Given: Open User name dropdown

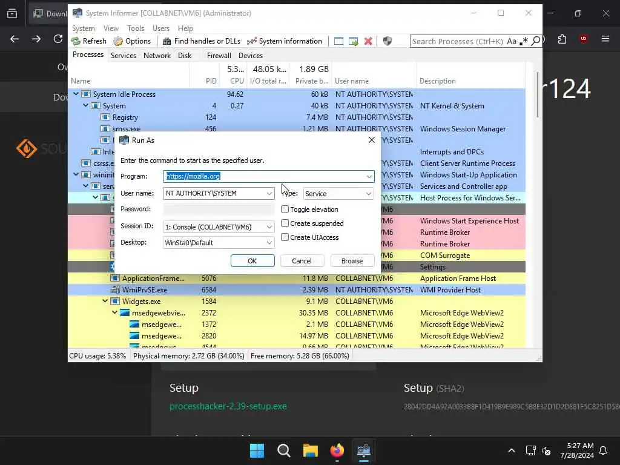Looking at the screenshot, I should [269, 193].
